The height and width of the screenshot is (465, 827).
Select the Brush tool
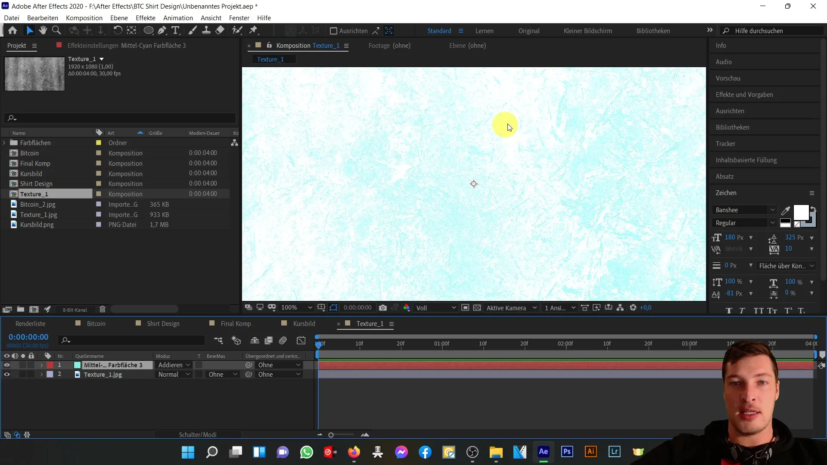pos(193,31)
